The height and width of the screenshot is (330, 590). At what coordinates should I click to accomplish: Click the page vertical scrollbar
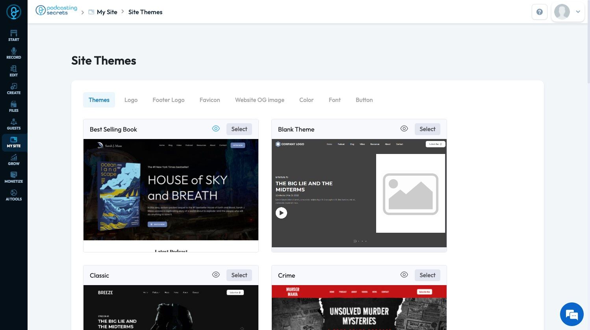pos(588,41)
